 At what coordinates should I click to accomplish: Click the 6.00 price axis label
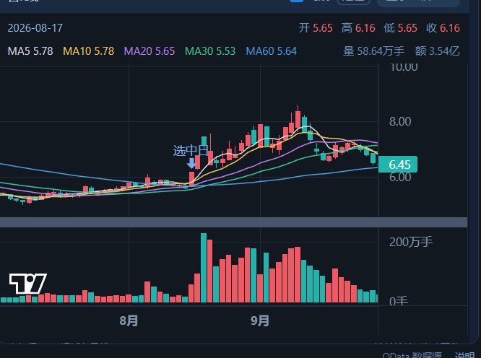[400, 177]
